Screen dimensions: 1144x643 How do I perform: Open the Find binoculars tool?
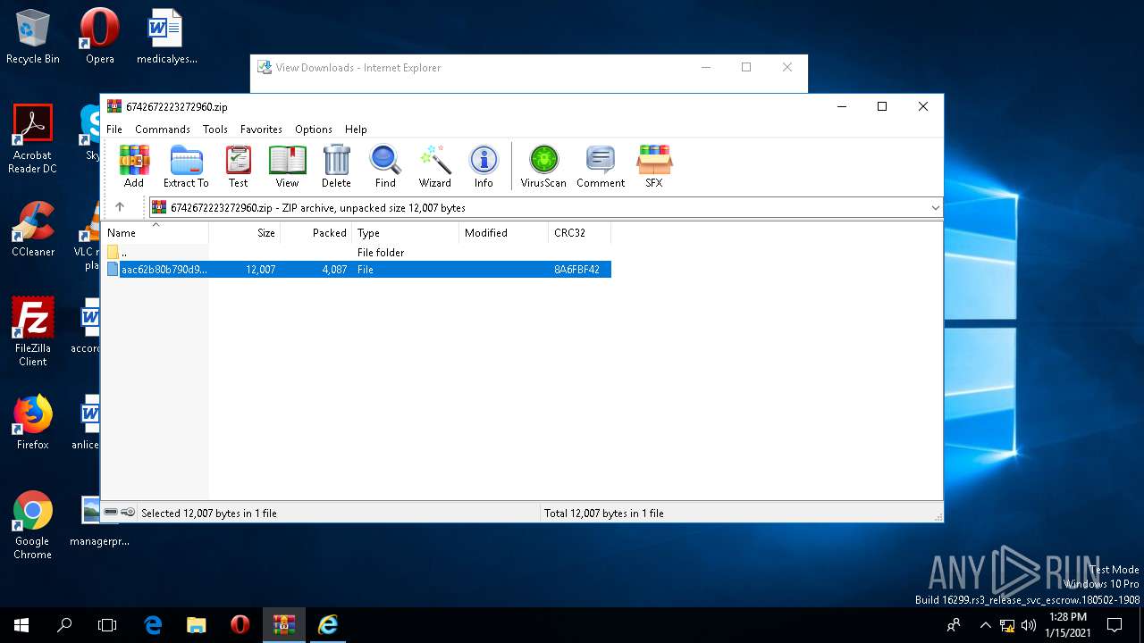[x=385, y=166]
